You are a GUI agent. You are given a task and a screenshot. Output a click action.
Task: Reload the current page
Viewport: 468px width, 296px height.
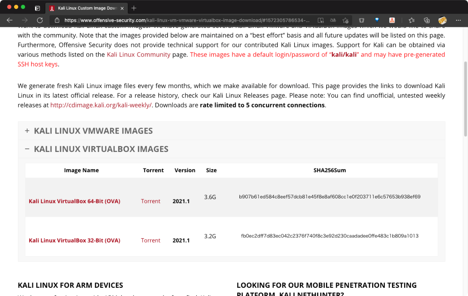coord(40,20)
